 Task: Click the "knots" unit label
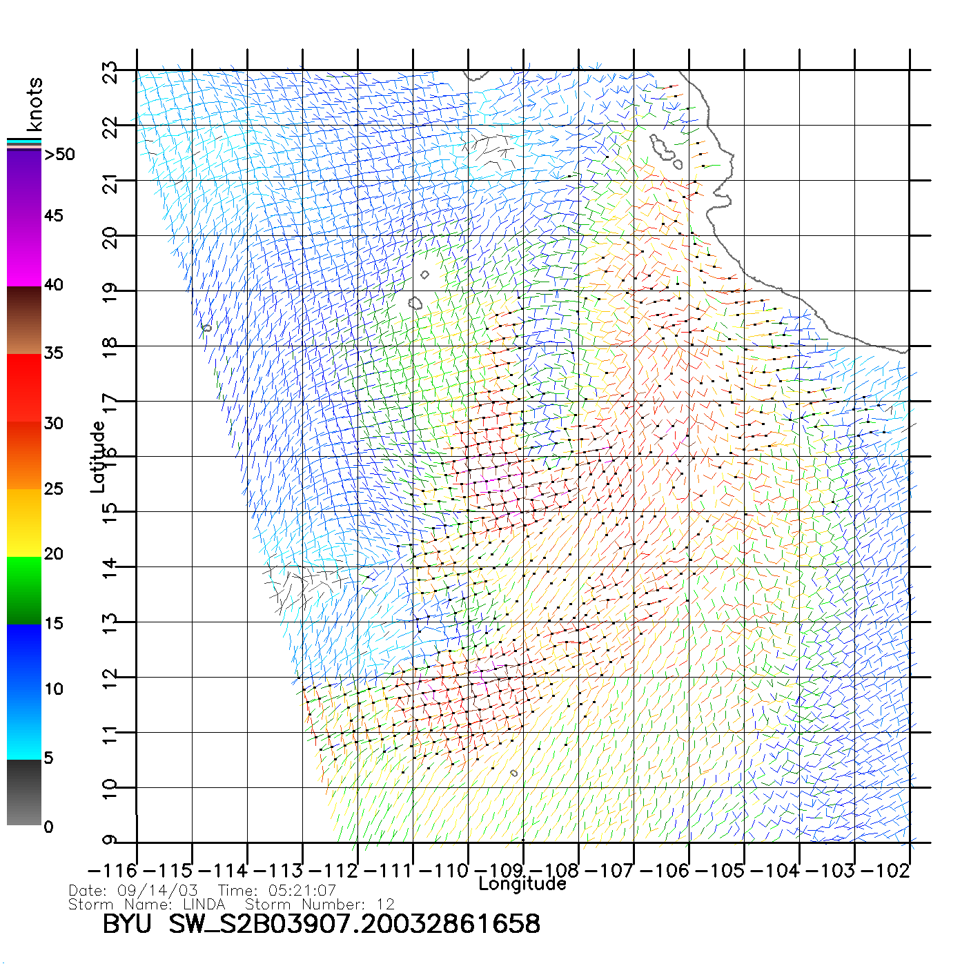click(x=35, y=104)
